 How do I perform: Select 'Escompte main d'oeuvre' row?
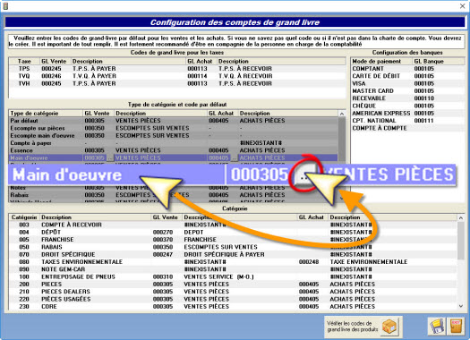coord(174,135)
